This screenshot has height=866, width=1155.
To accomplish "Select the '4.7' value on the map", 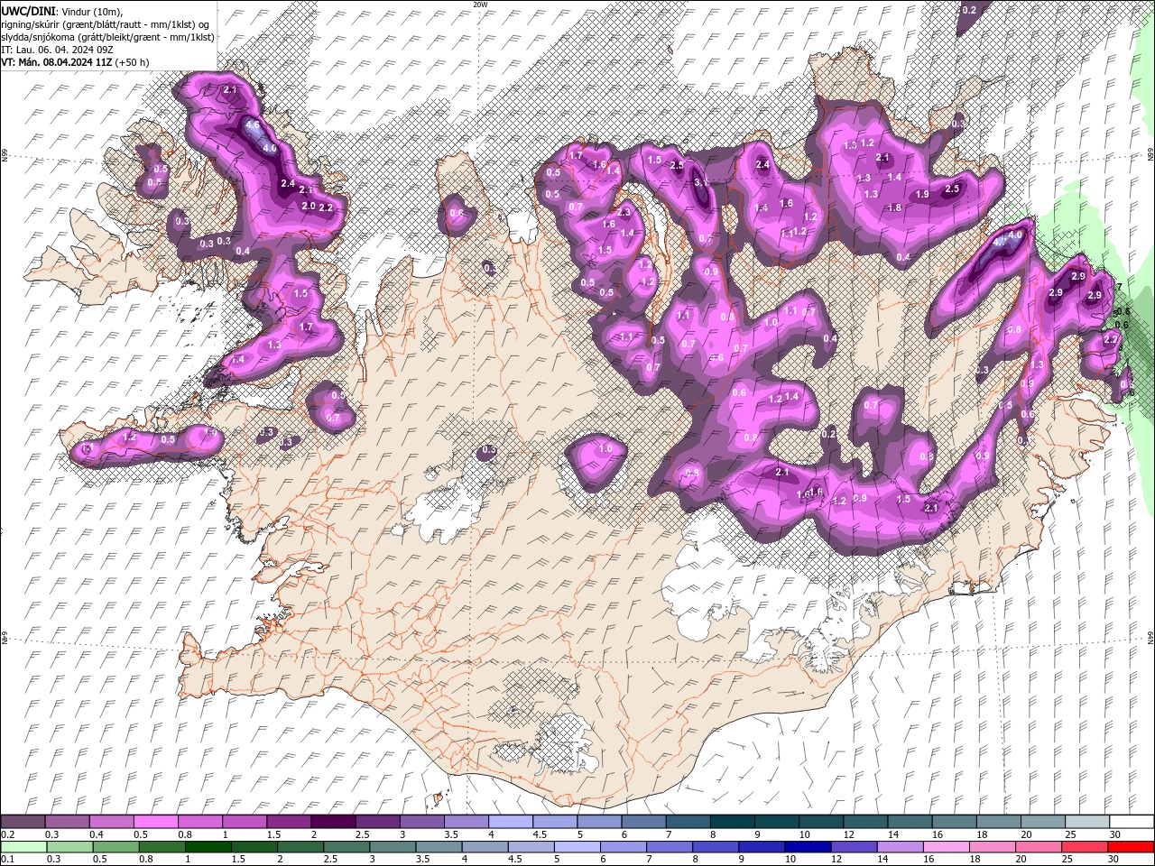I will pyautogui.click(x=999, y=242).
